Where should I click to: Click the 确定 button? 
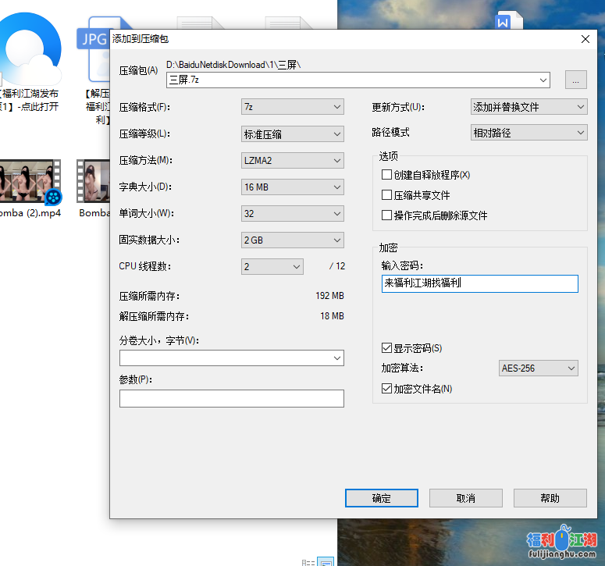click(382, 498)
